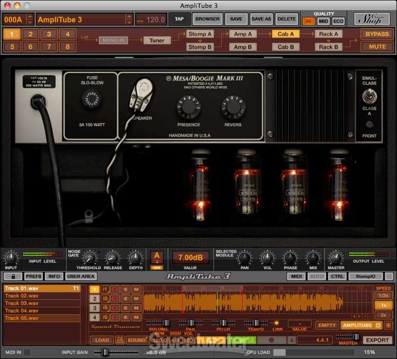Click the 000A preset number stepper arrows
Screen dimensions: 397x359
click(x=30, y=20)
